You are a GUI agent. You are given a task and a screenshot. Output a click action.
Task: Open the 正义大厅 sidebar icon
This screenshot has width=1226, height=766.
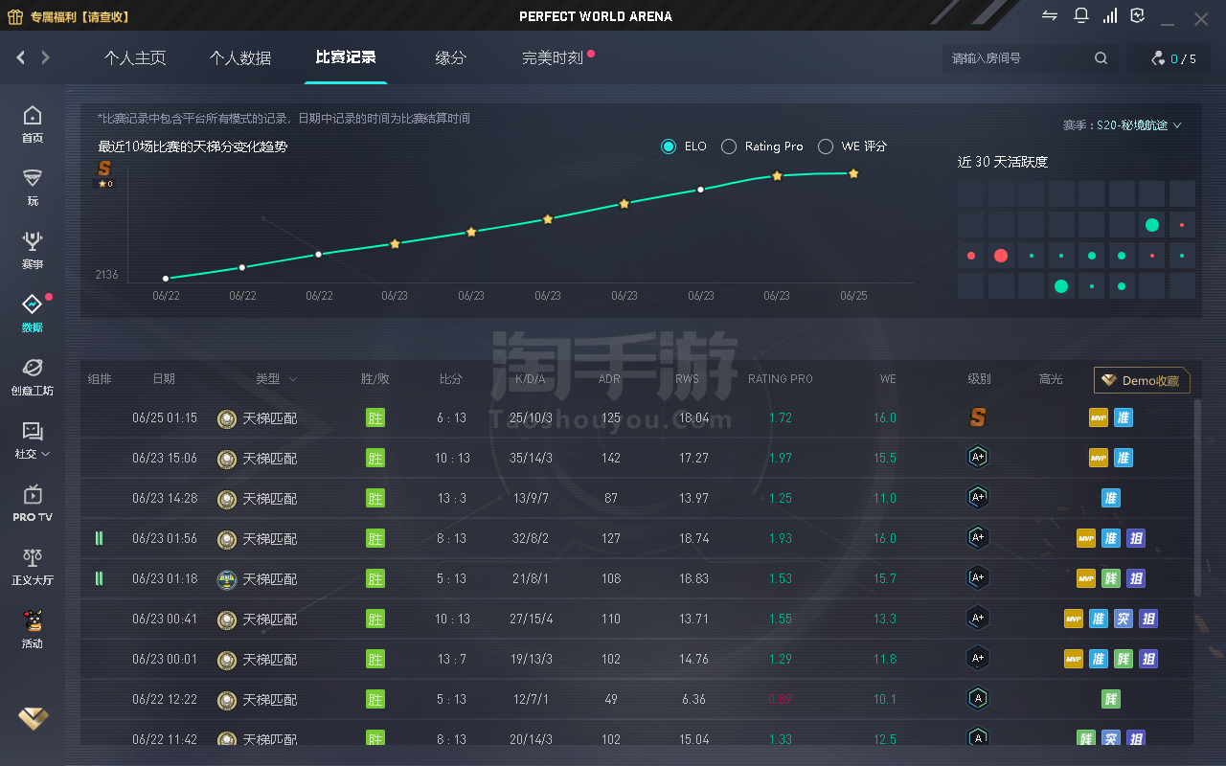click(33, 557)
